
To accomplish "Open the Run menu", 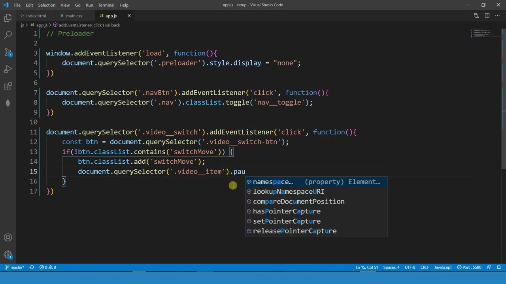I will coord(89,5).
